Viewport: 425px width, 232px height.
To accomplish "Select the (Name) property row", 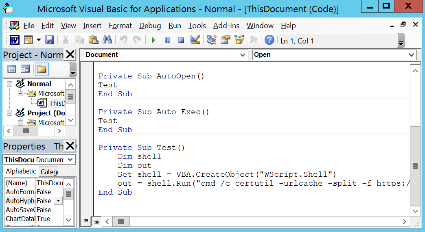I will pos(34,183).
